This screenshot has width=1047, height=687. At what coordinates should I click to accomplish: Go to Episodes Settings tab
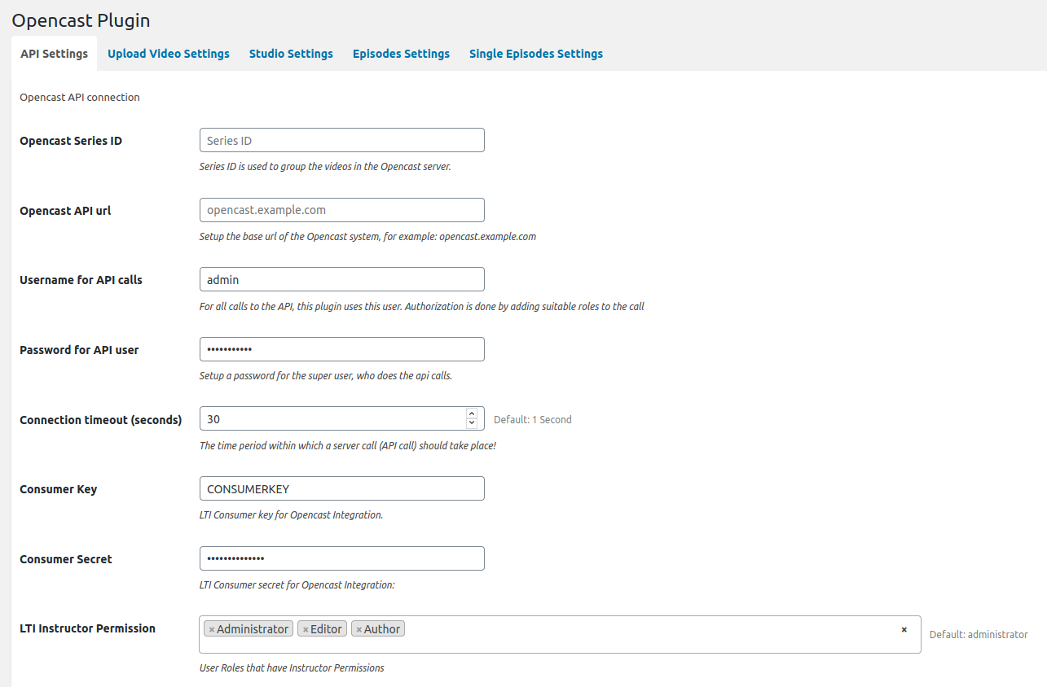pos(401,54)
